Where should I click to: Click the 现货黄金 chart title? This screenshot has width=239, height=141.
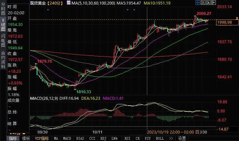38,3
